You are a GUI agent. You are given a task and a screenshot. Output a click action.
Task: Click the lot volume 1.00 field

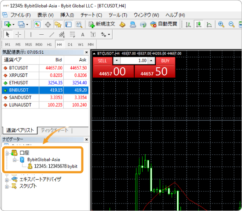click(134, 61)
